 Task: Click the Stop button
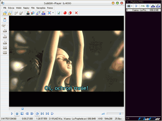coord(22,114)
